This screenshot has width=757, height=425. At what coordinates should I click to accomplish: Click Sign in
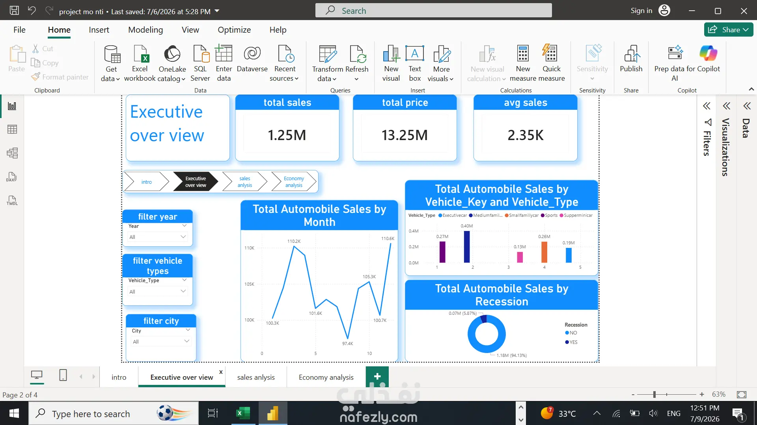[641, 11]
